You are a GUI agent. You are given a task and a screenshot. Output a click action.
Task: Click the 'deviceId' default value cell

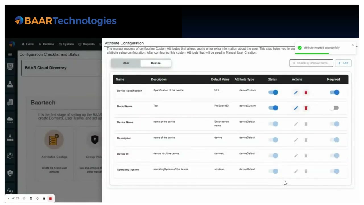(x=219, y=153)
